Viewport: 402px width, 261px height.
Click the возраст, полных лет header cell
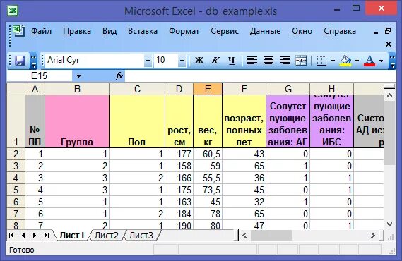pos(244,121)
